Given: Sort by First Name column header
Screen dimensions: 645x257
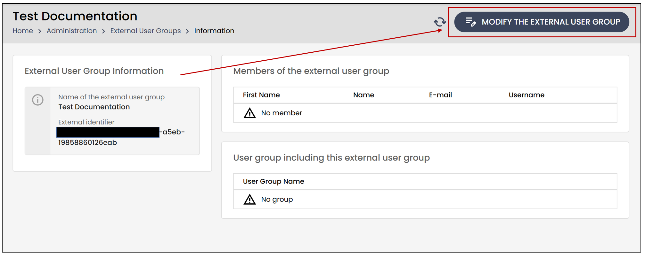Looking at the screenshot, I should [x=261, y=95].
